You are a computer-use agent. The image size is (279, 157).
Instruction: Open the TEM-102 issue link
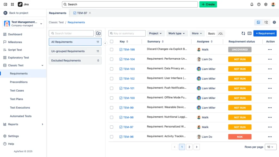pyautogui.click(x=129, y=78)
